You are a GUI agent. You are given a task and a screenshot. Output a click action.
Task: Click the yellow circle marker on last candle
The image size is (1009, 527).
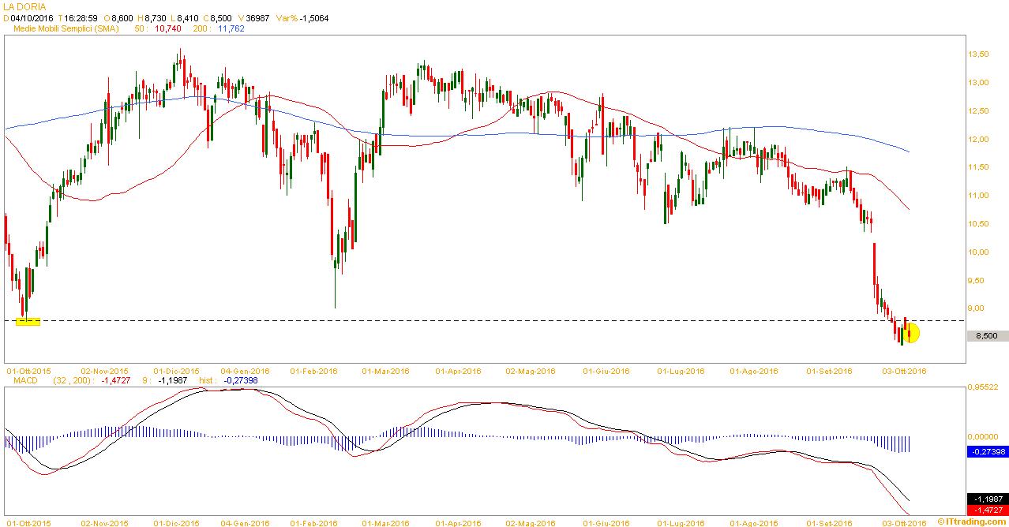(910, 334)
